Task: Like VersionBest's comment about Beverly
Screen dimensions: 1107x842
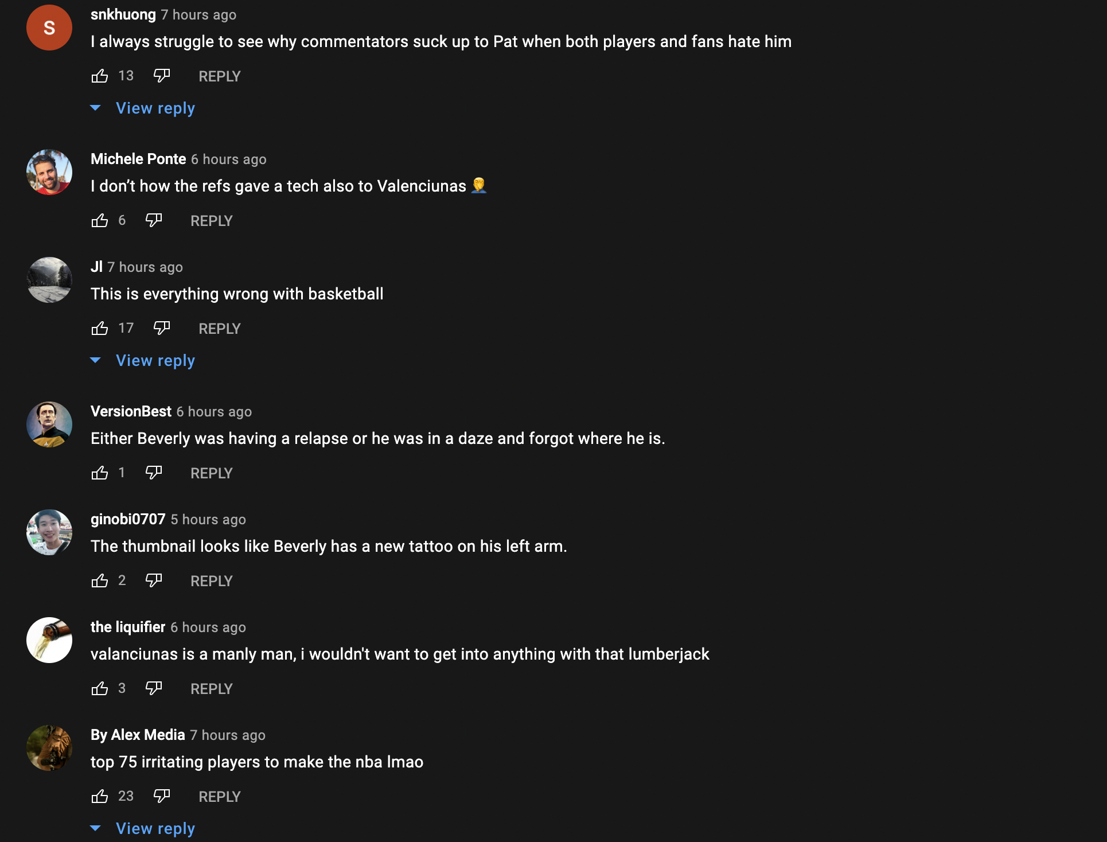Action: point(100,473)
